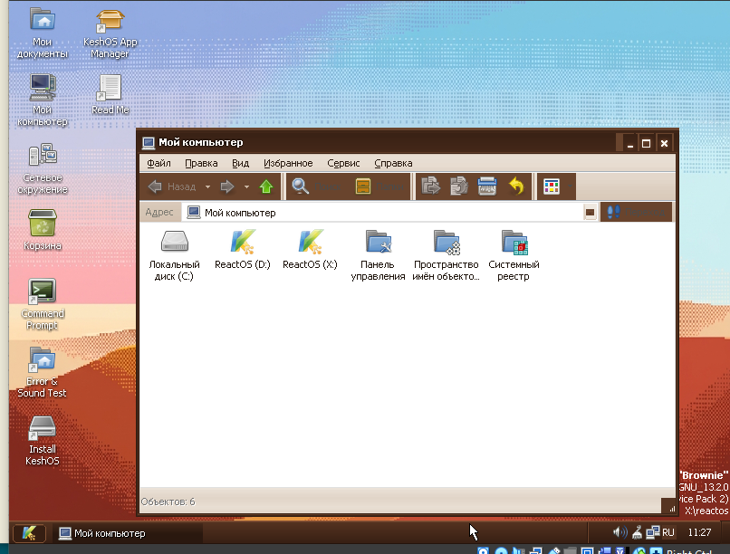Viewport: 730px width, 554px height.
Task: Select the ReactOS (D:) drive
Action: coord(243,250)
